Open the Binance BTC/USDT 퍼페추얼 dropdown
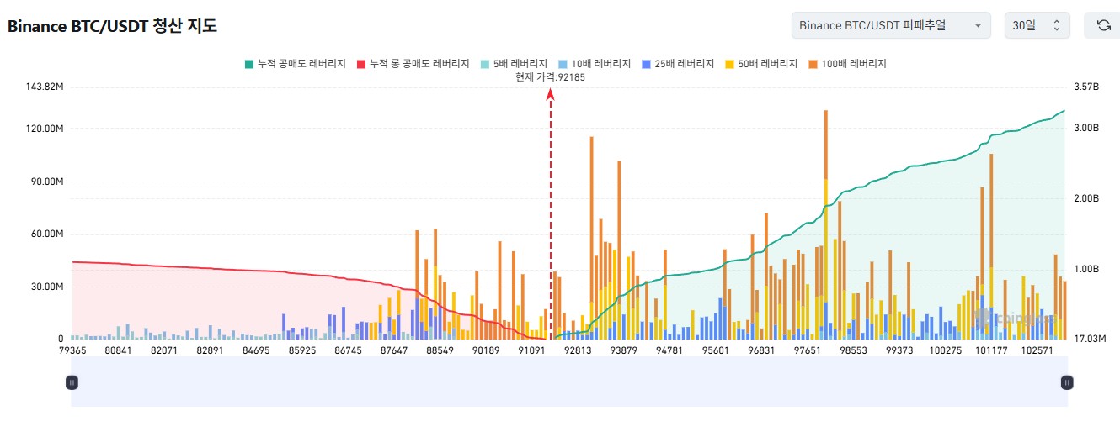This screenshot has height=437, width=1120. (891, 25)
